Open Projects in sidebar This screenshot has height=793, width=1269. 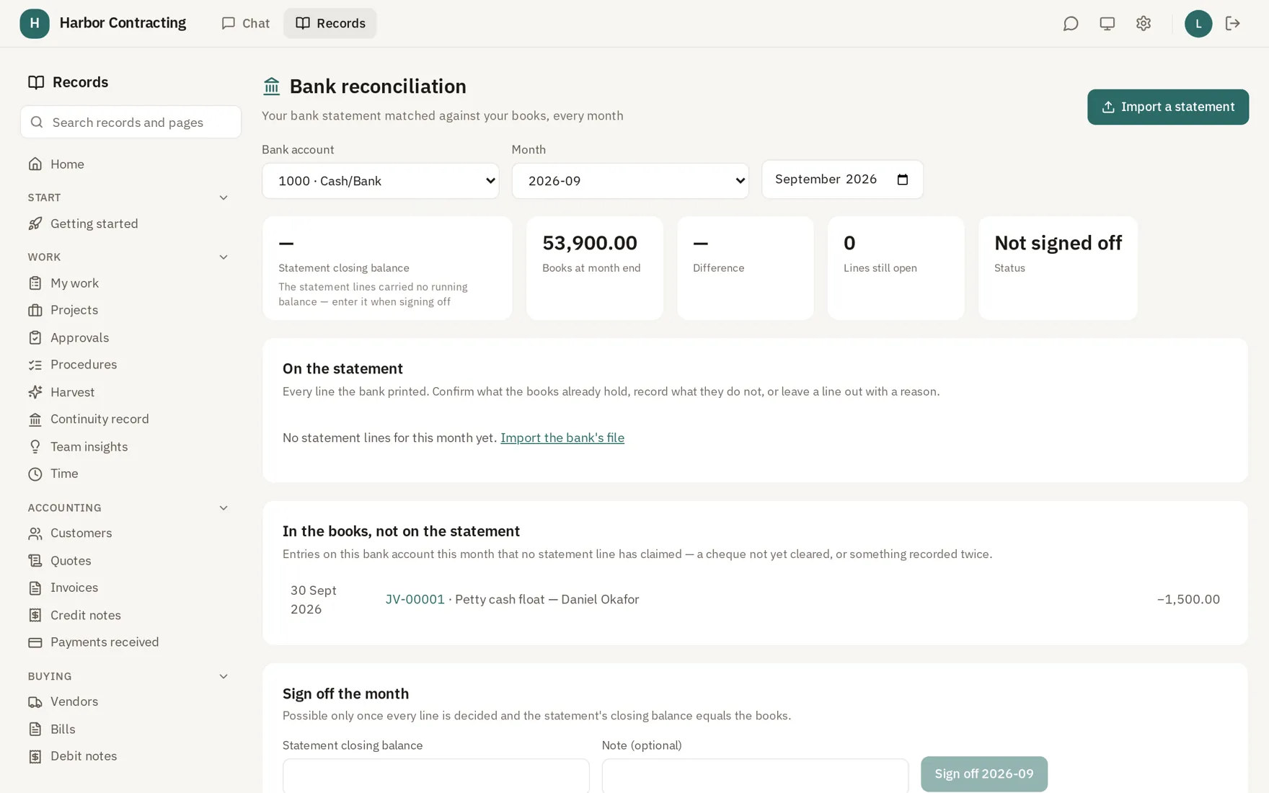(131, 310)
